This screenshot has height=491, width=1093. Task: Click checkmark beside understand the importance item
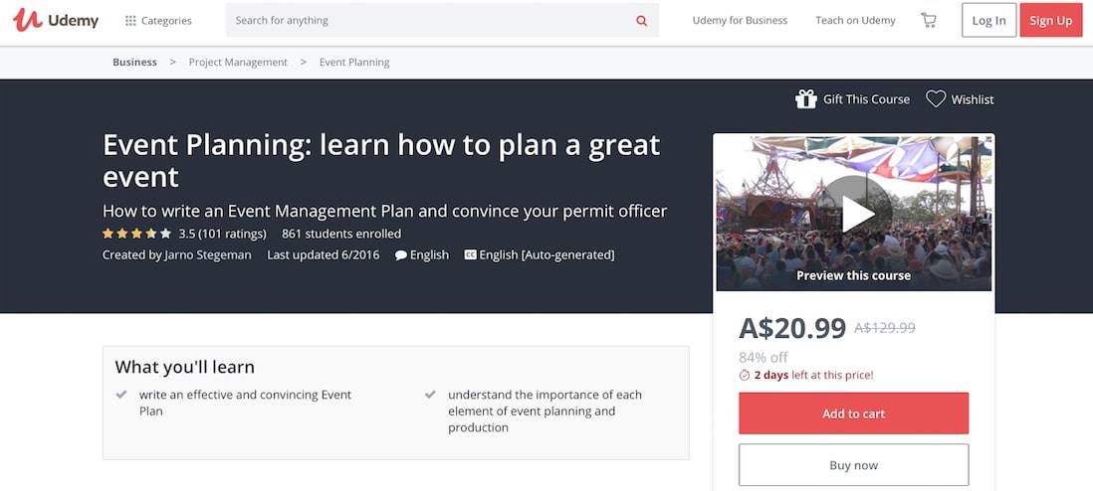click(430, 395)
